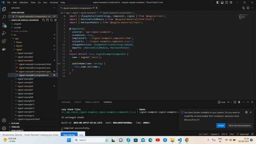
Task: Switch to the Debug Console tab
Action: click(x=92, y=102)
